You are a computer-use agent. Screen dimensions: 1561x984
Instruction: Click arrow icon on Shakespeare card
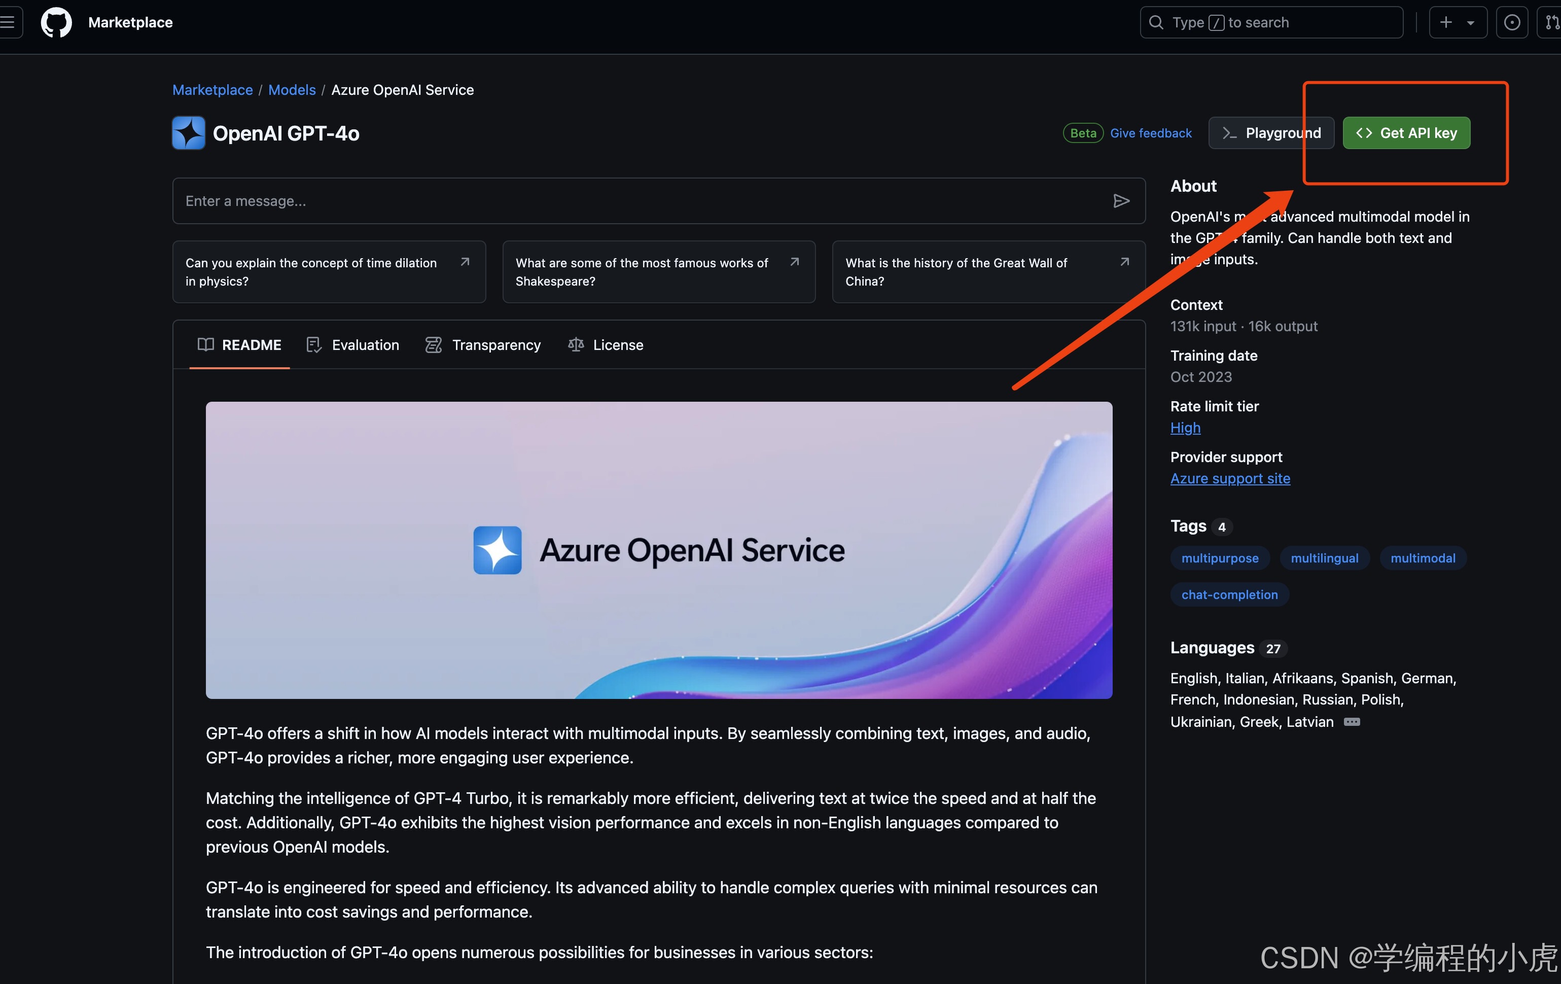(794, 262)
